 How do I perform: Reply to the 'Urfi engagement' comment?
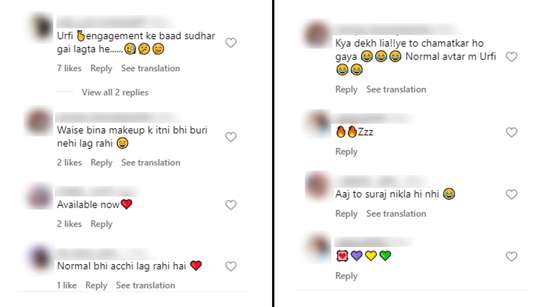point(101,68)
